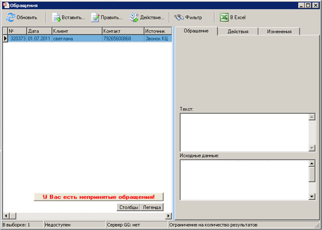Select the Обращение tab

(196, 31)
